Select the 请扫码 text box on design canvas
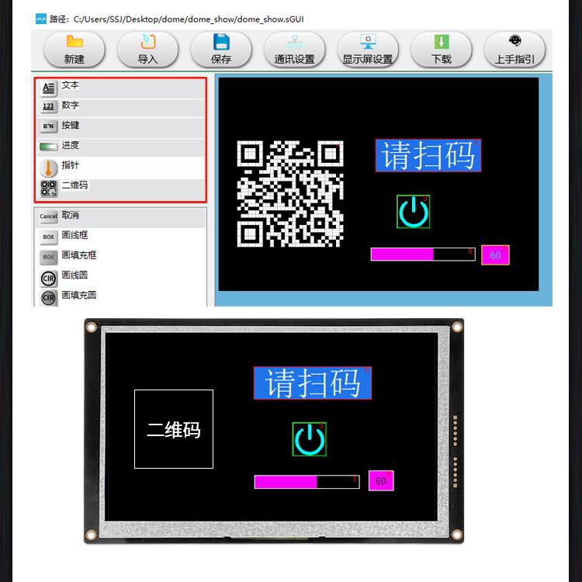Image resolution: width=582 pixels, height=582 pixels. pos(428,155)
